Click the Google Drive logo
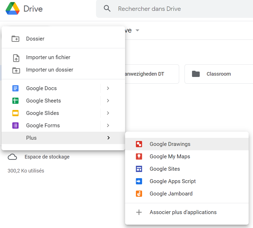Image resolution: width=253 pixels, height=228 pixels. (x=13, y=9)
